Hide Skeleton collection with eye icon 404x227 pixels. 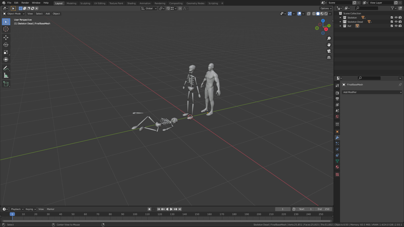(396, 18)
